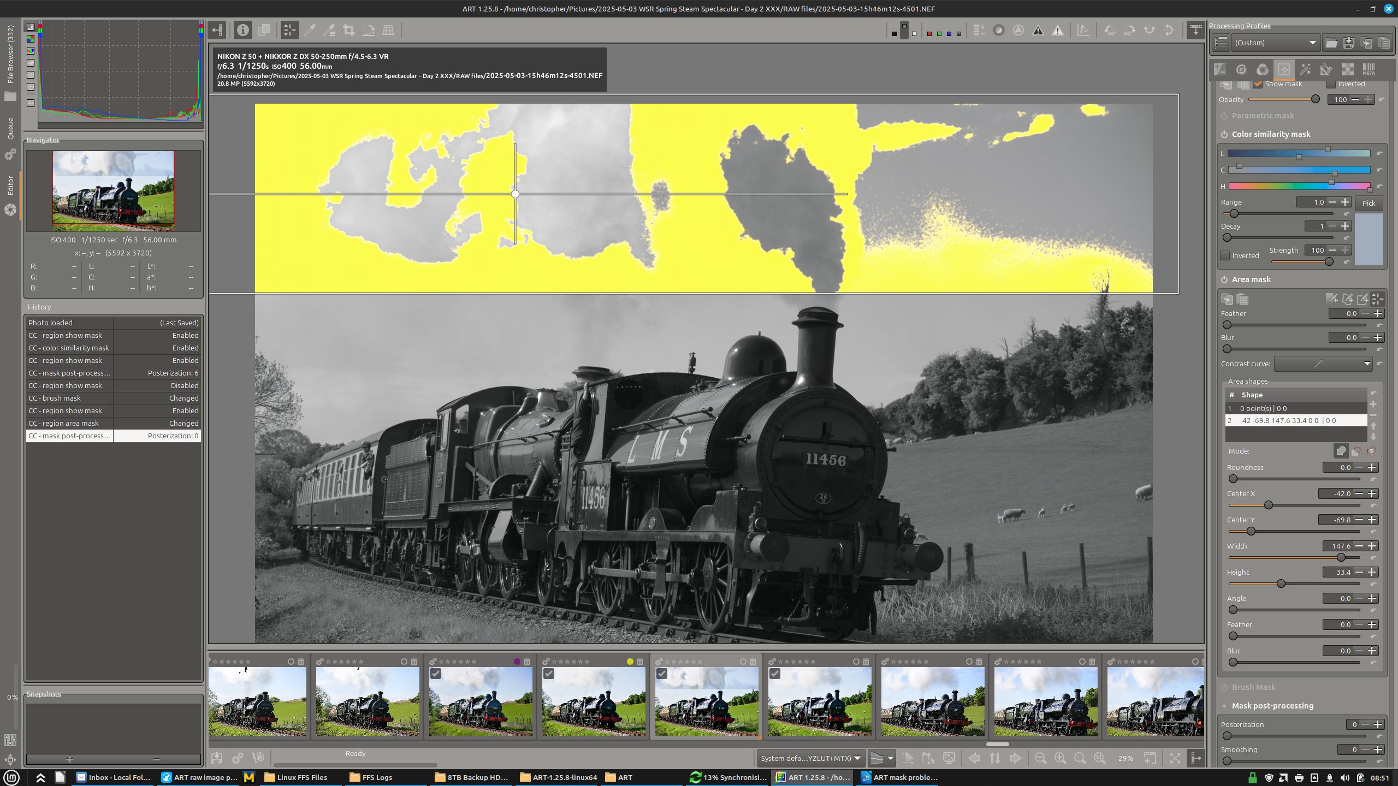The image size is (1398, 786).
Task: Increase the Height value with plus
Action: [x=1372, y=572]
